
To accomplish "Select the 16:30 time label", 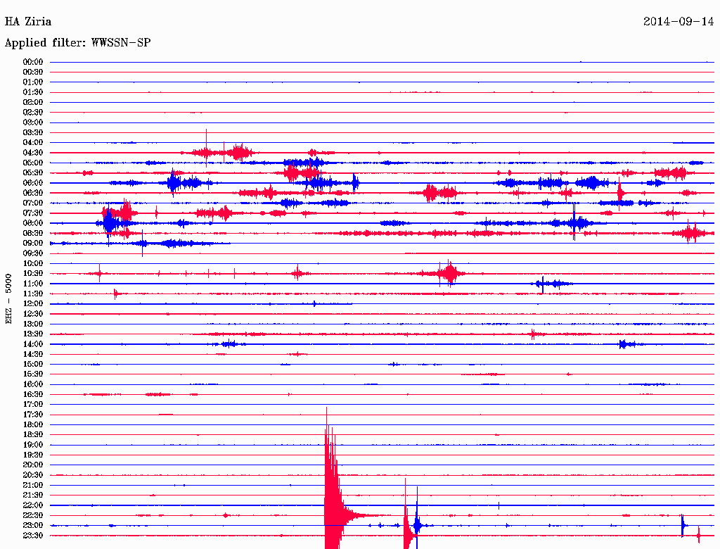I will (33, 395).
